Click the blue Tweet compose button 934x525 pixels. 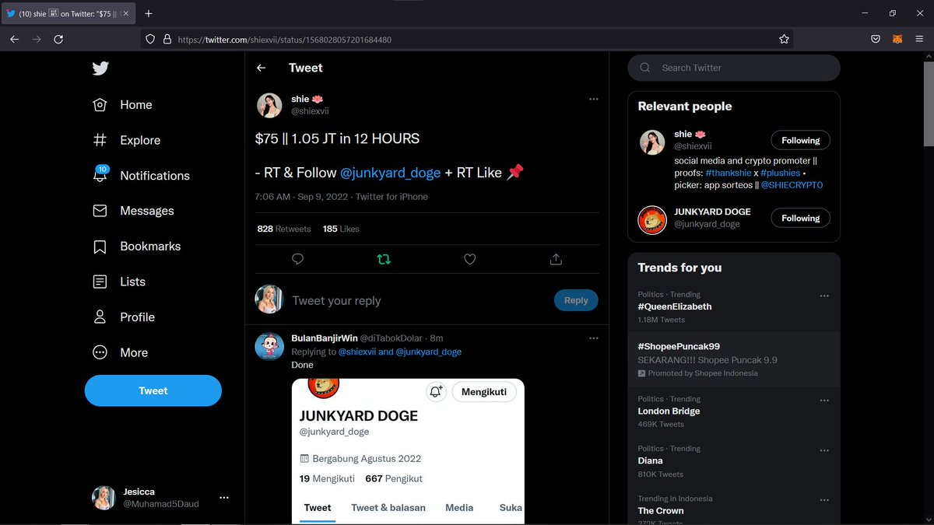coord(153,390)
